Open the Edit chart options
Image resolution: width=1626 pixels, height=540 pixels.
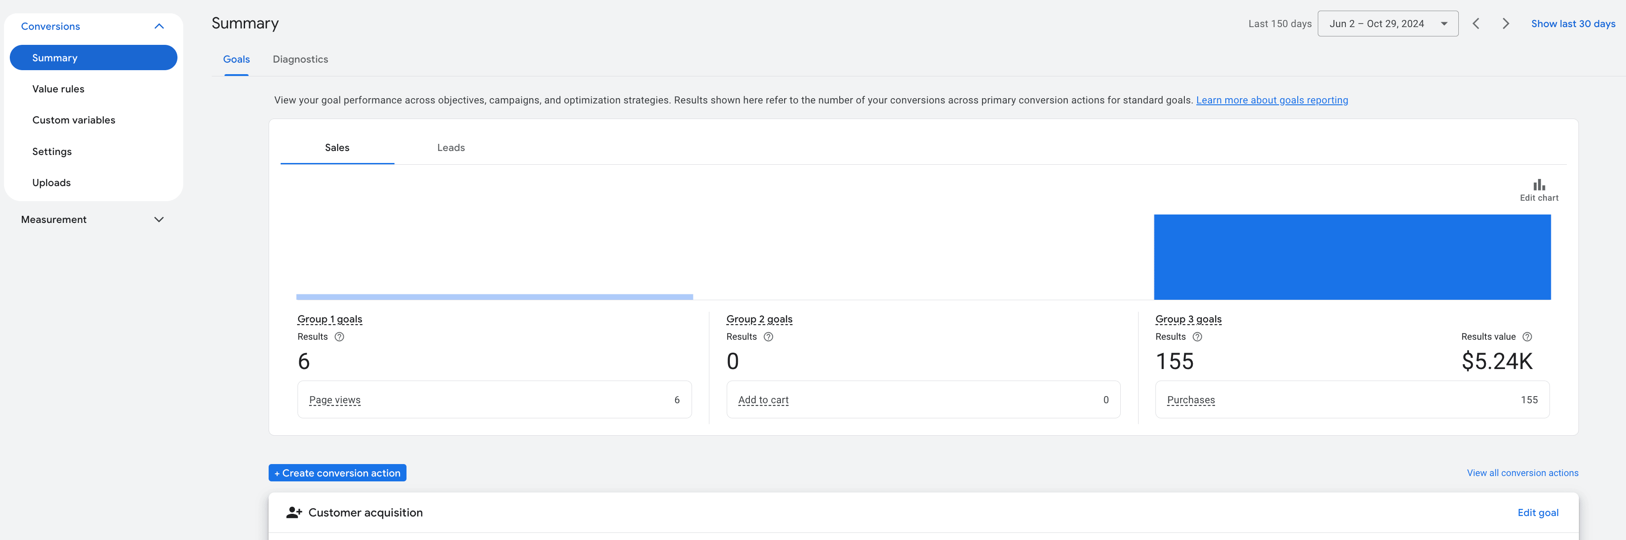tap(1539, 189)
